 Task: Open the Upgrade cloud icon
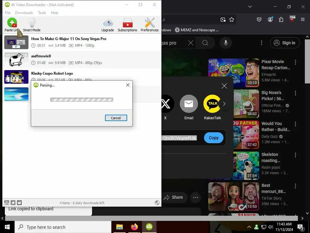coord(108,25)
